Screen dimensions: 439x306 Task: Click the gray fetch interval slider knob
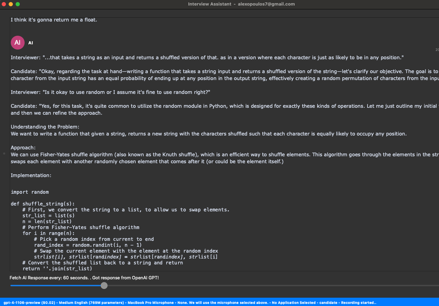tap(104, 286)
